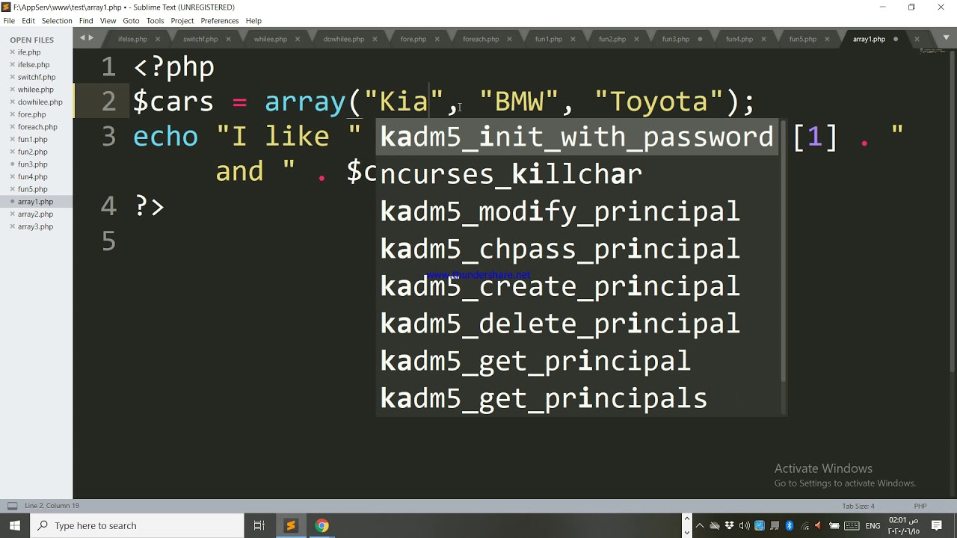Click the Sublime Text taskbar icon
Screen dimensions: 957x538
point(291,525)
